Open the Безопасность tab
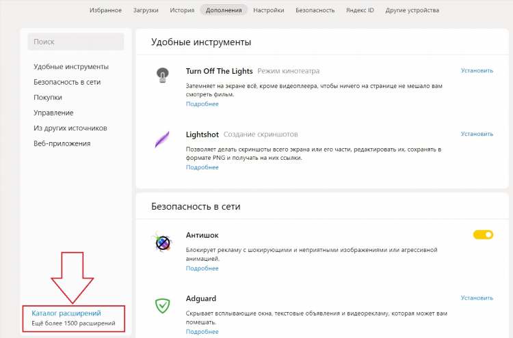Screen dimensions: 513x338 coord(315,10)
